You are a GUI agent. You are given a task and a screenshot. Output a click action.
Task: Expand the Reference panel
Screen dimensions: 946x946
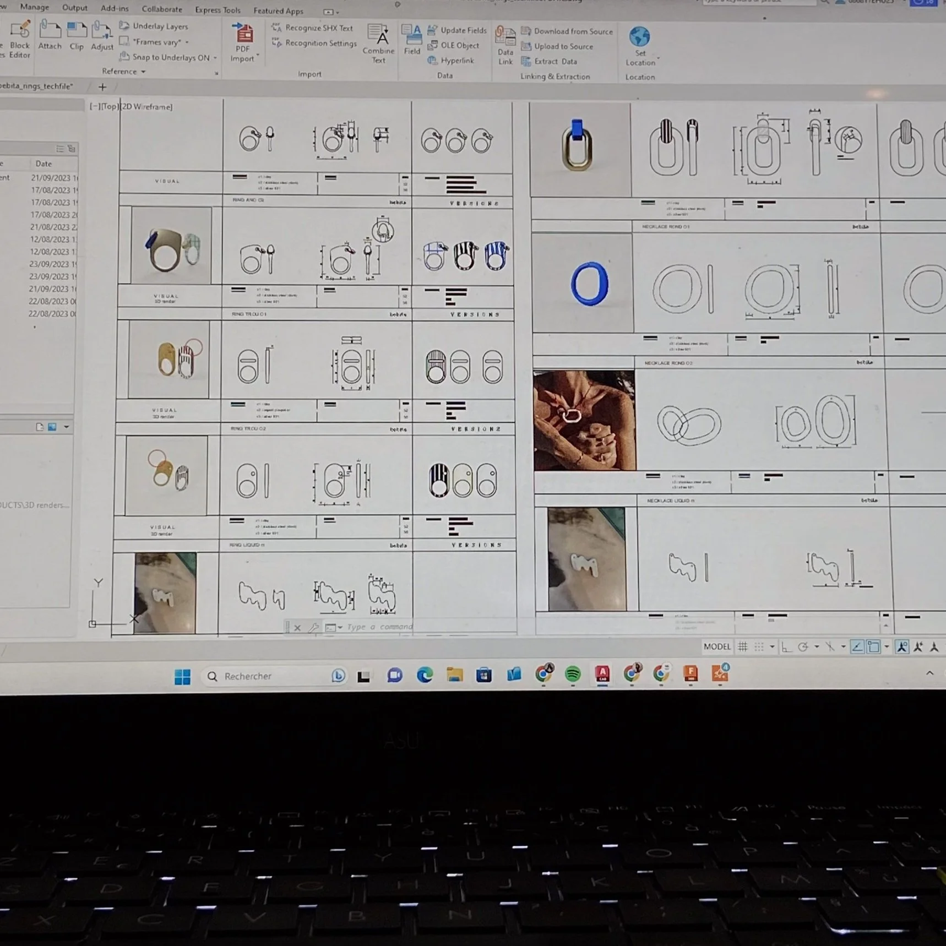coord(124,71)
